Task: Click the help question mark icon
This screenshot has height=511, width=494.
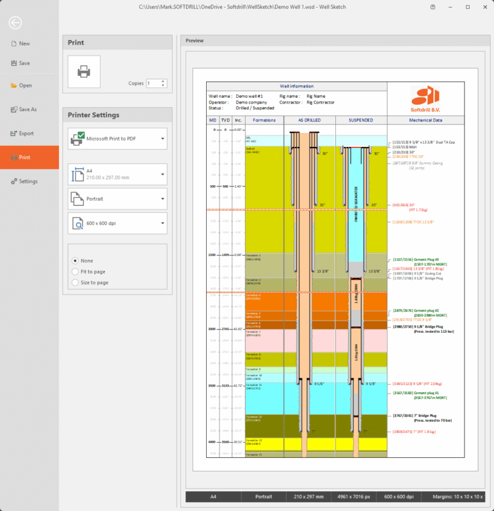Action: (x=433, y=6)
